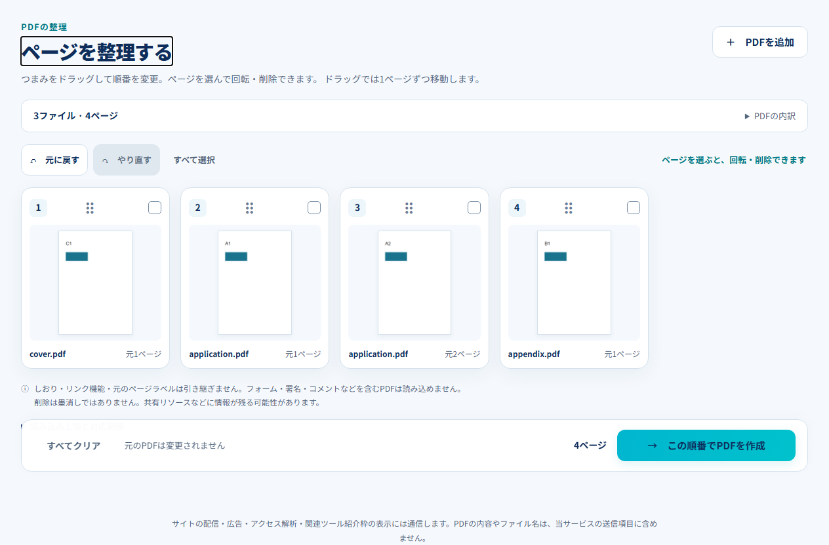Click the appendix.pdf file name
The image size is (829, 545).
click(x=534, y=354)
